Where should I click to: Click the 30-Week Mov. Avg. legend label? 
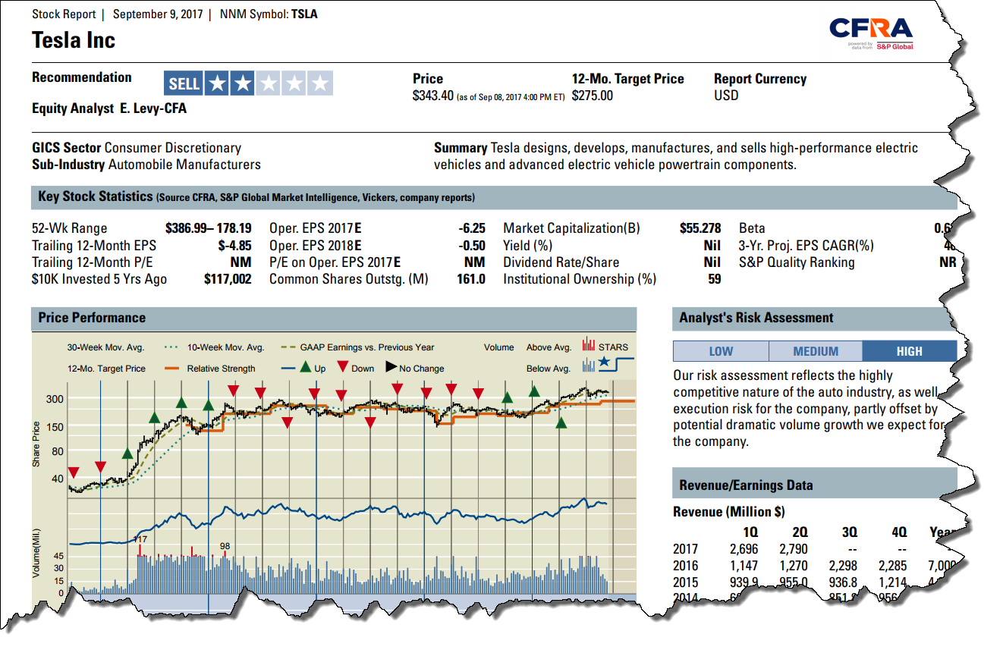105,347
